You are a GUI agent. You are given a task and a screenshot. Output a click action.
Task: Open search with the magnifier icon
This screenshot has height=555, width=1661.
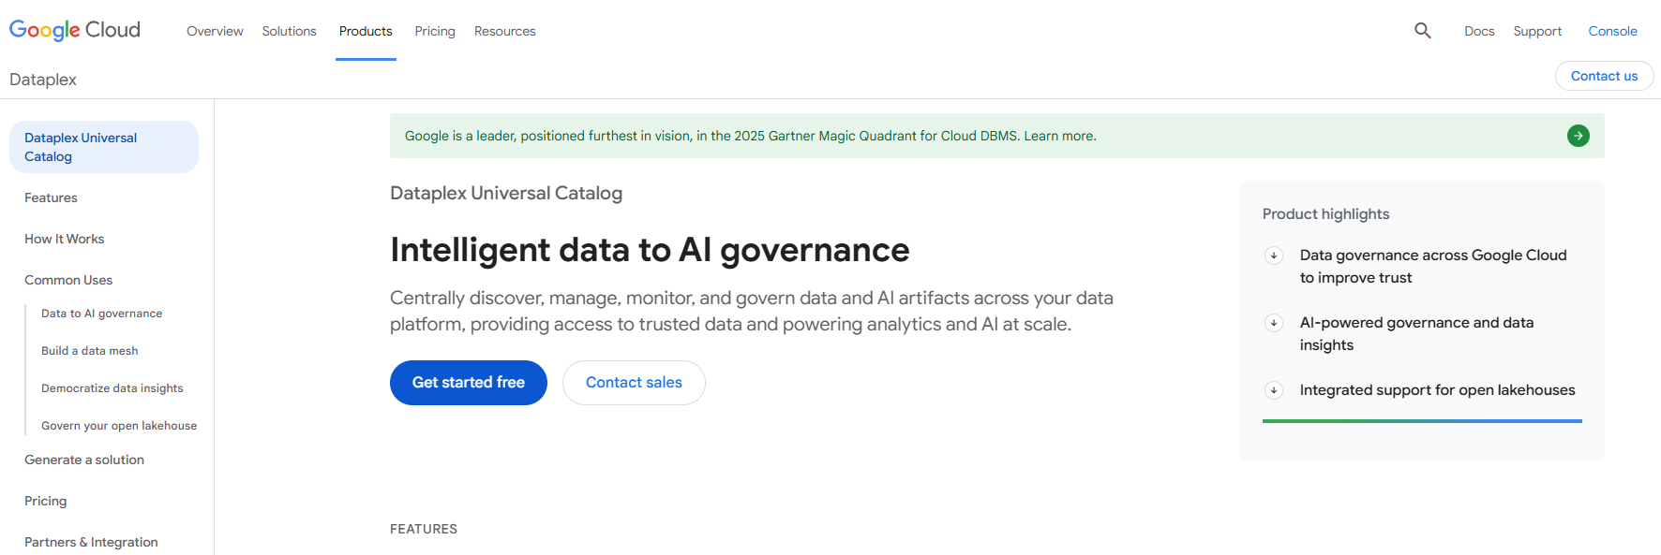(1422, 31)
